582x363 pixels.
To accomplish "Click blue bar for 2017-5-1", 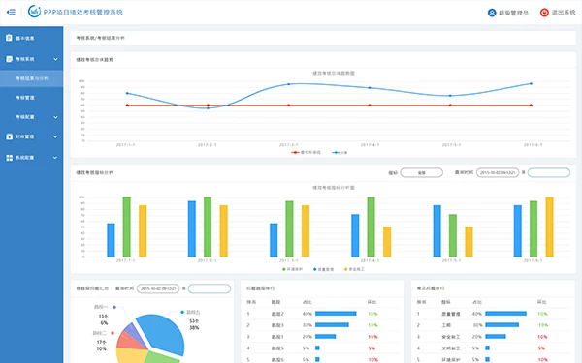I will (x=437, y=230).
